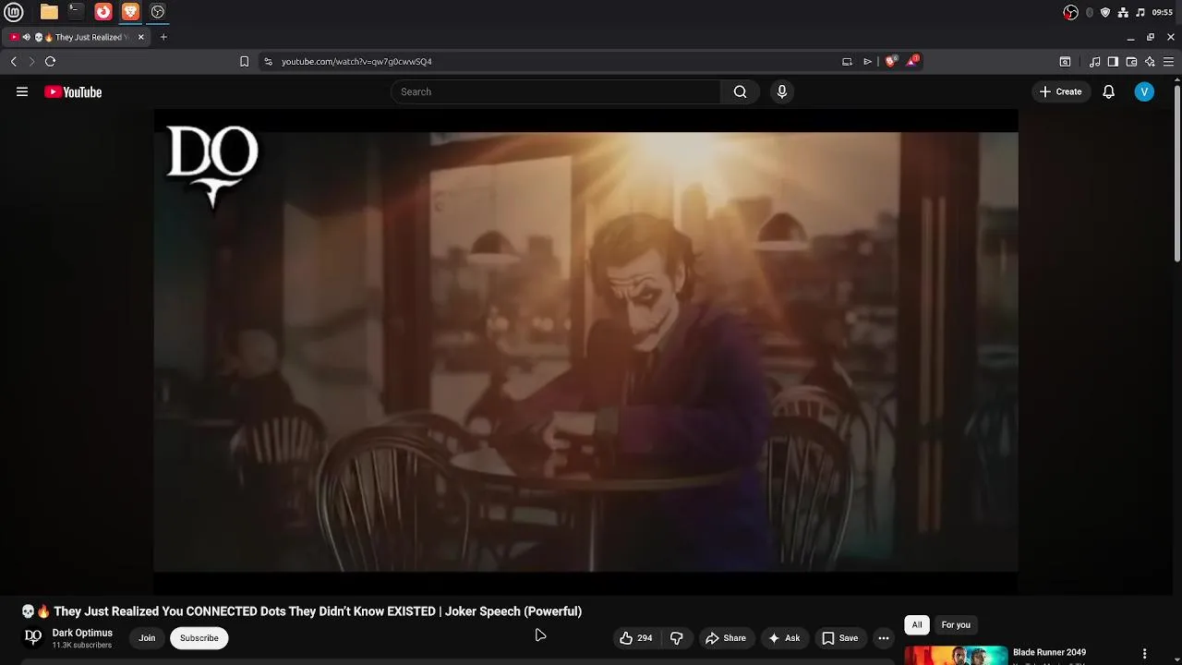Click the send arrow icon in address bar
This screenshot has width=1182, height=665.
tap(867, 62)
